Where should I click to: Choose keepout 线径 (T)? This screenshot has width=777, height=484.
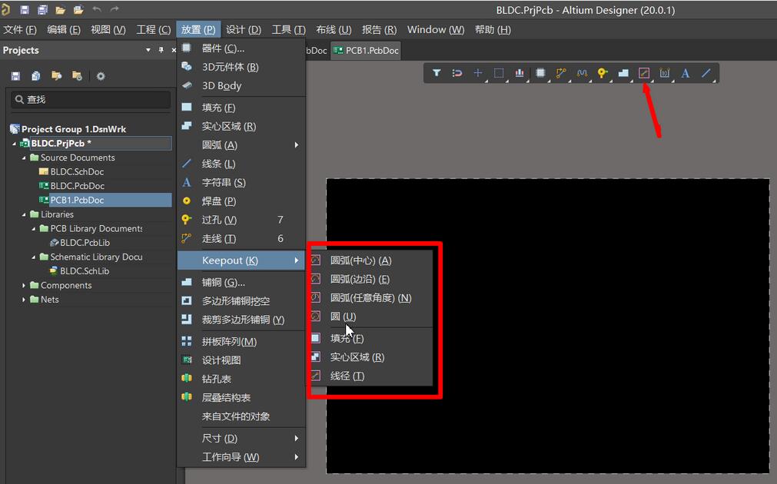[x=370, y=376]
